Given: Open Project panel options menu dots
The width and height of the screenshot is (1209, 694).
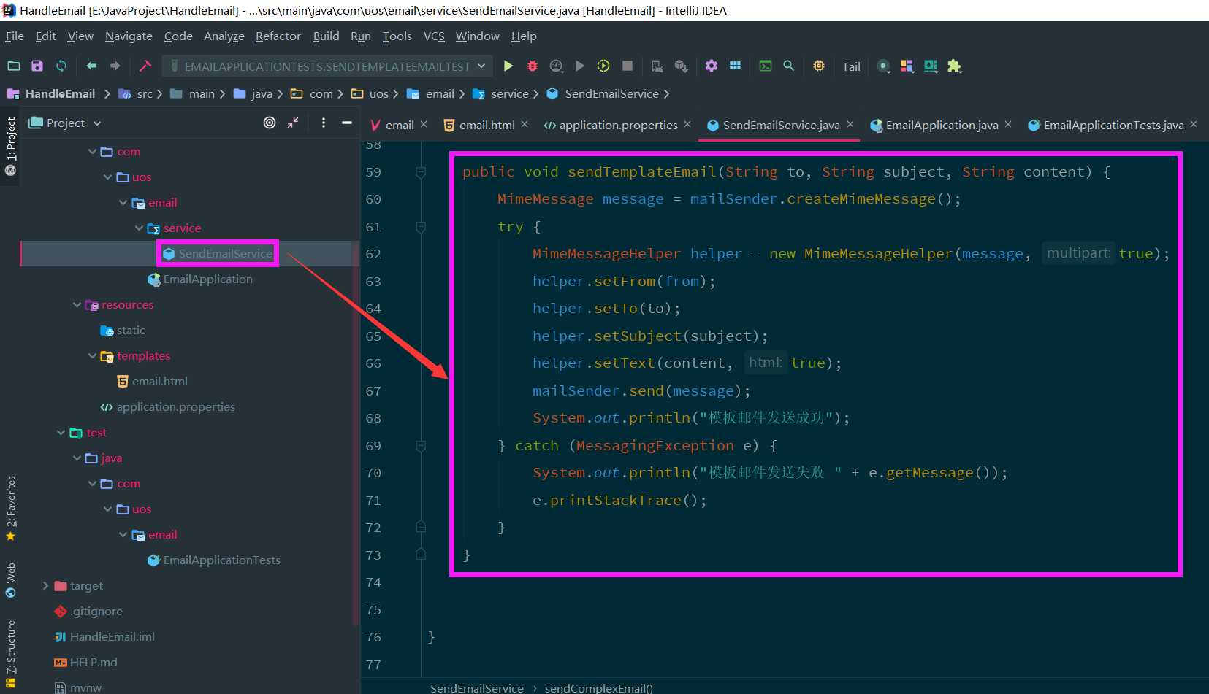Looking at the screenshot, I should coord(324,123).
